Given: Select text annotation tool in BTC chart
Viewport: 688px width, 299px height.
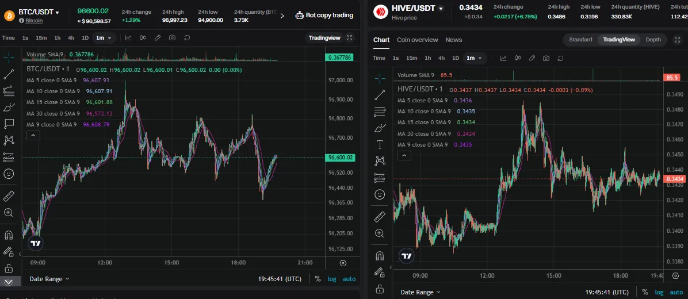Looking at the screenshot, I should tap(9, 124).
